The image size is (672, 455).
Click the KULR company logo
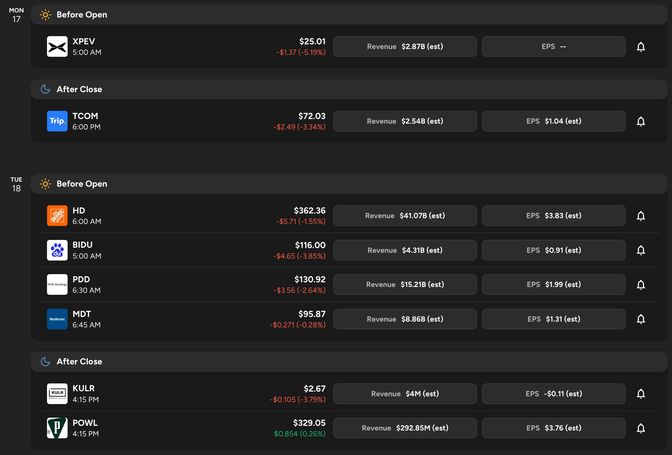coord(57,394)
